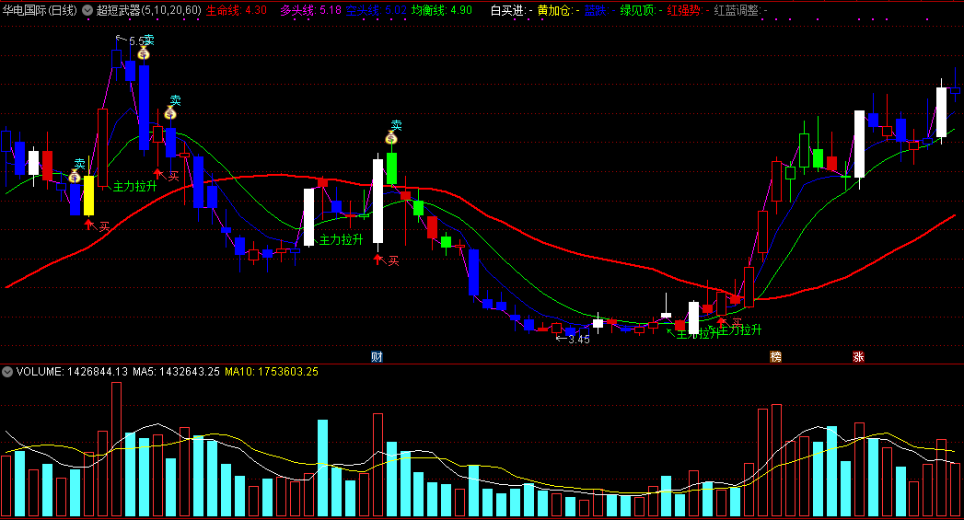964x520 pixels.
Task: Click the 生命线: 4.30 value label
Action: (236, 10)
